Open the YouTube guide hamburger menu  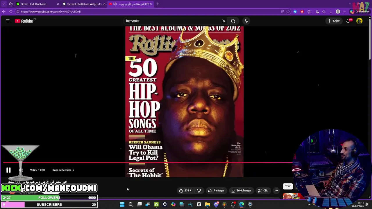(8, 21)
